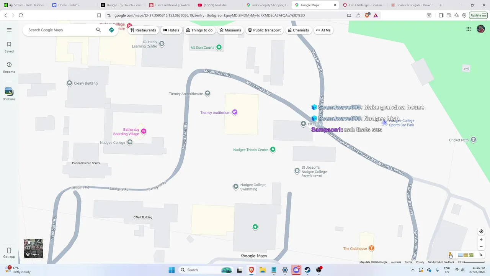Open Steam from the taskbar
This screenshot has height=276, width=490.
(x=307, y=270)
